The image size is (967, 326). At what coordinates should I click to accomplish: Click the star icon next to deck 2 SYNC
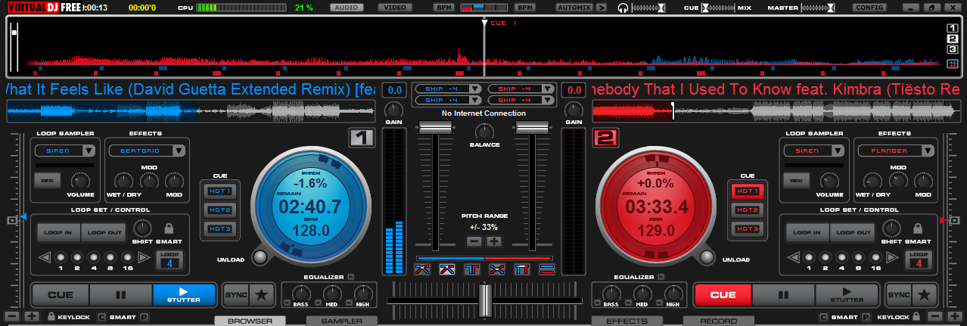(x=923, y=294)
